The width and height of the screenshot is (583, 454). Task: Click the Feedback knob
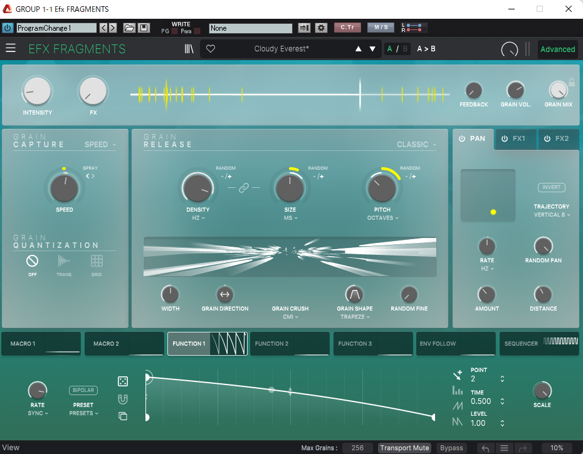[x=474, y=90]
